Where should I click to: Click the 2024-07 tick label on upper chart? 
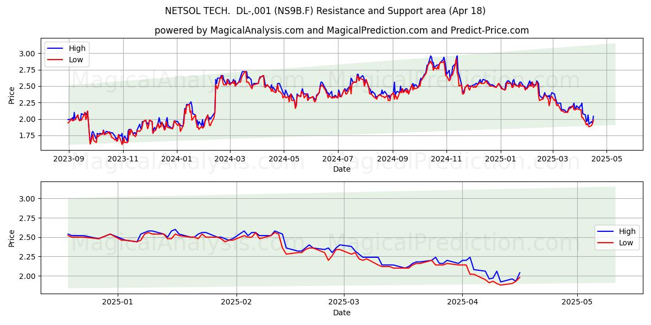[x=338, y=159]
